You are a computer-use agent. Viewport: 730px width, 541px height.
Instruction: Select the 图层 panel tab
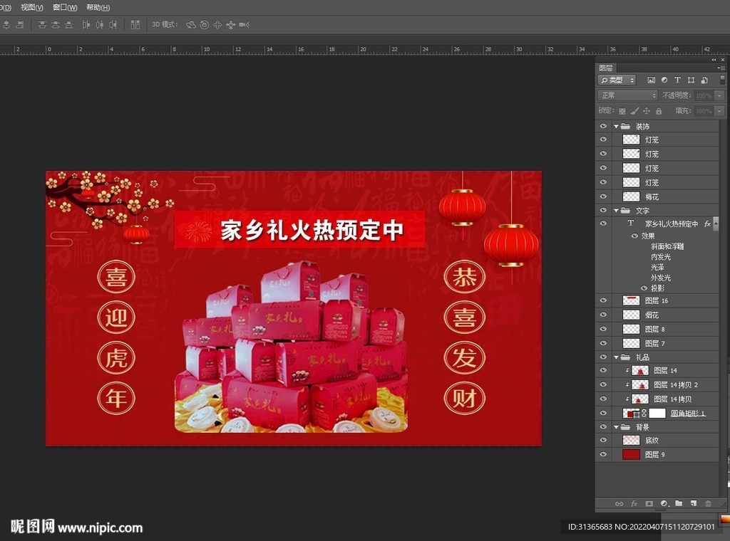606,68
